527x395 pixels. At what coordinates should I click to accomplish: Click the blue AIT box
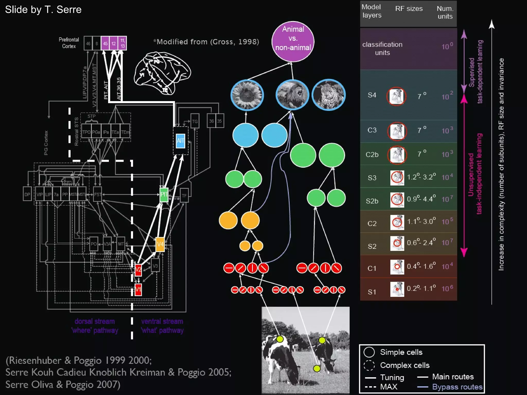pos(180,141)
